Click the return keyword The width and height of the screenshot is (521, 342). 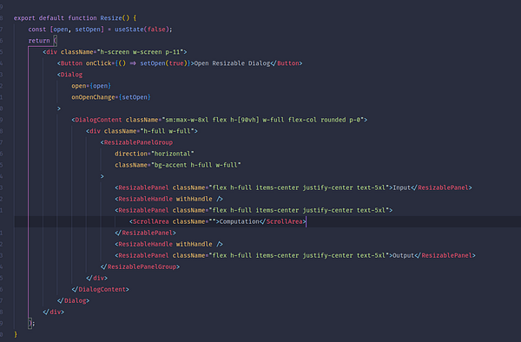(x=39, y=41)
